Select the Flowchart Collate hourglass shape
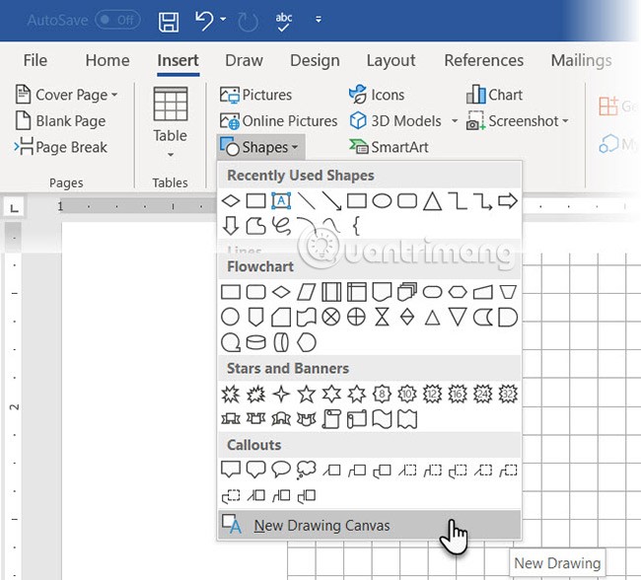 pyautogui.click(x=382, y=317)
